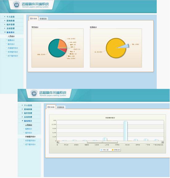Click the tallest bar in the author manuscript chart
170x178 pixels.
pos(126,131)
